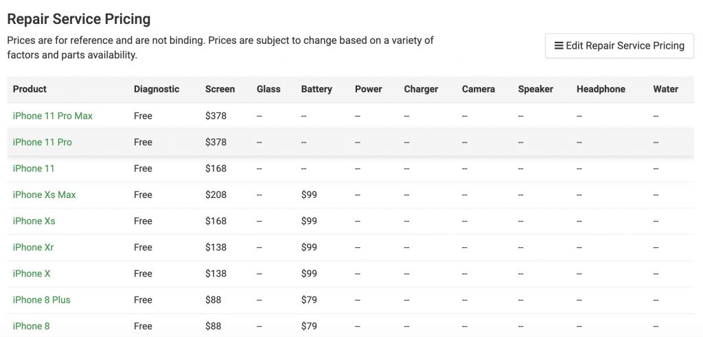Open the iPhone Xs Max product page
The image size is (703, 337).
point(45,195)
